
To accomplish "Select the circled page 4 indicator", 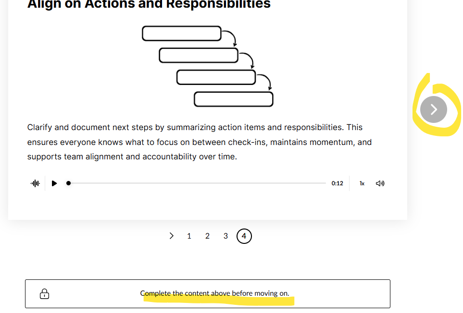I will [x=244, y=236].
